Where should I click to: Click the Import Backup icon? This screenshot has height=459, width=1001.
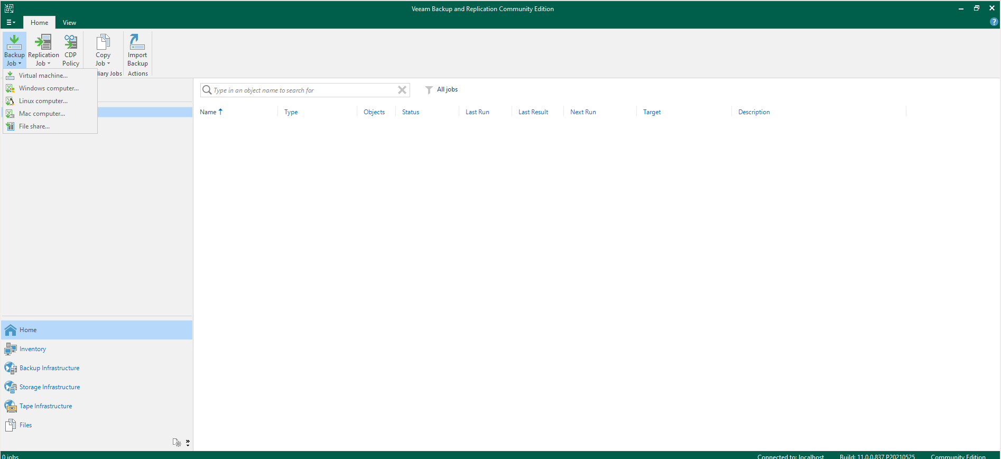pos(137,50)
